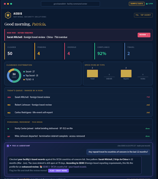Click the sparkle icon beside FSO AI Assistant

[10, 146]
